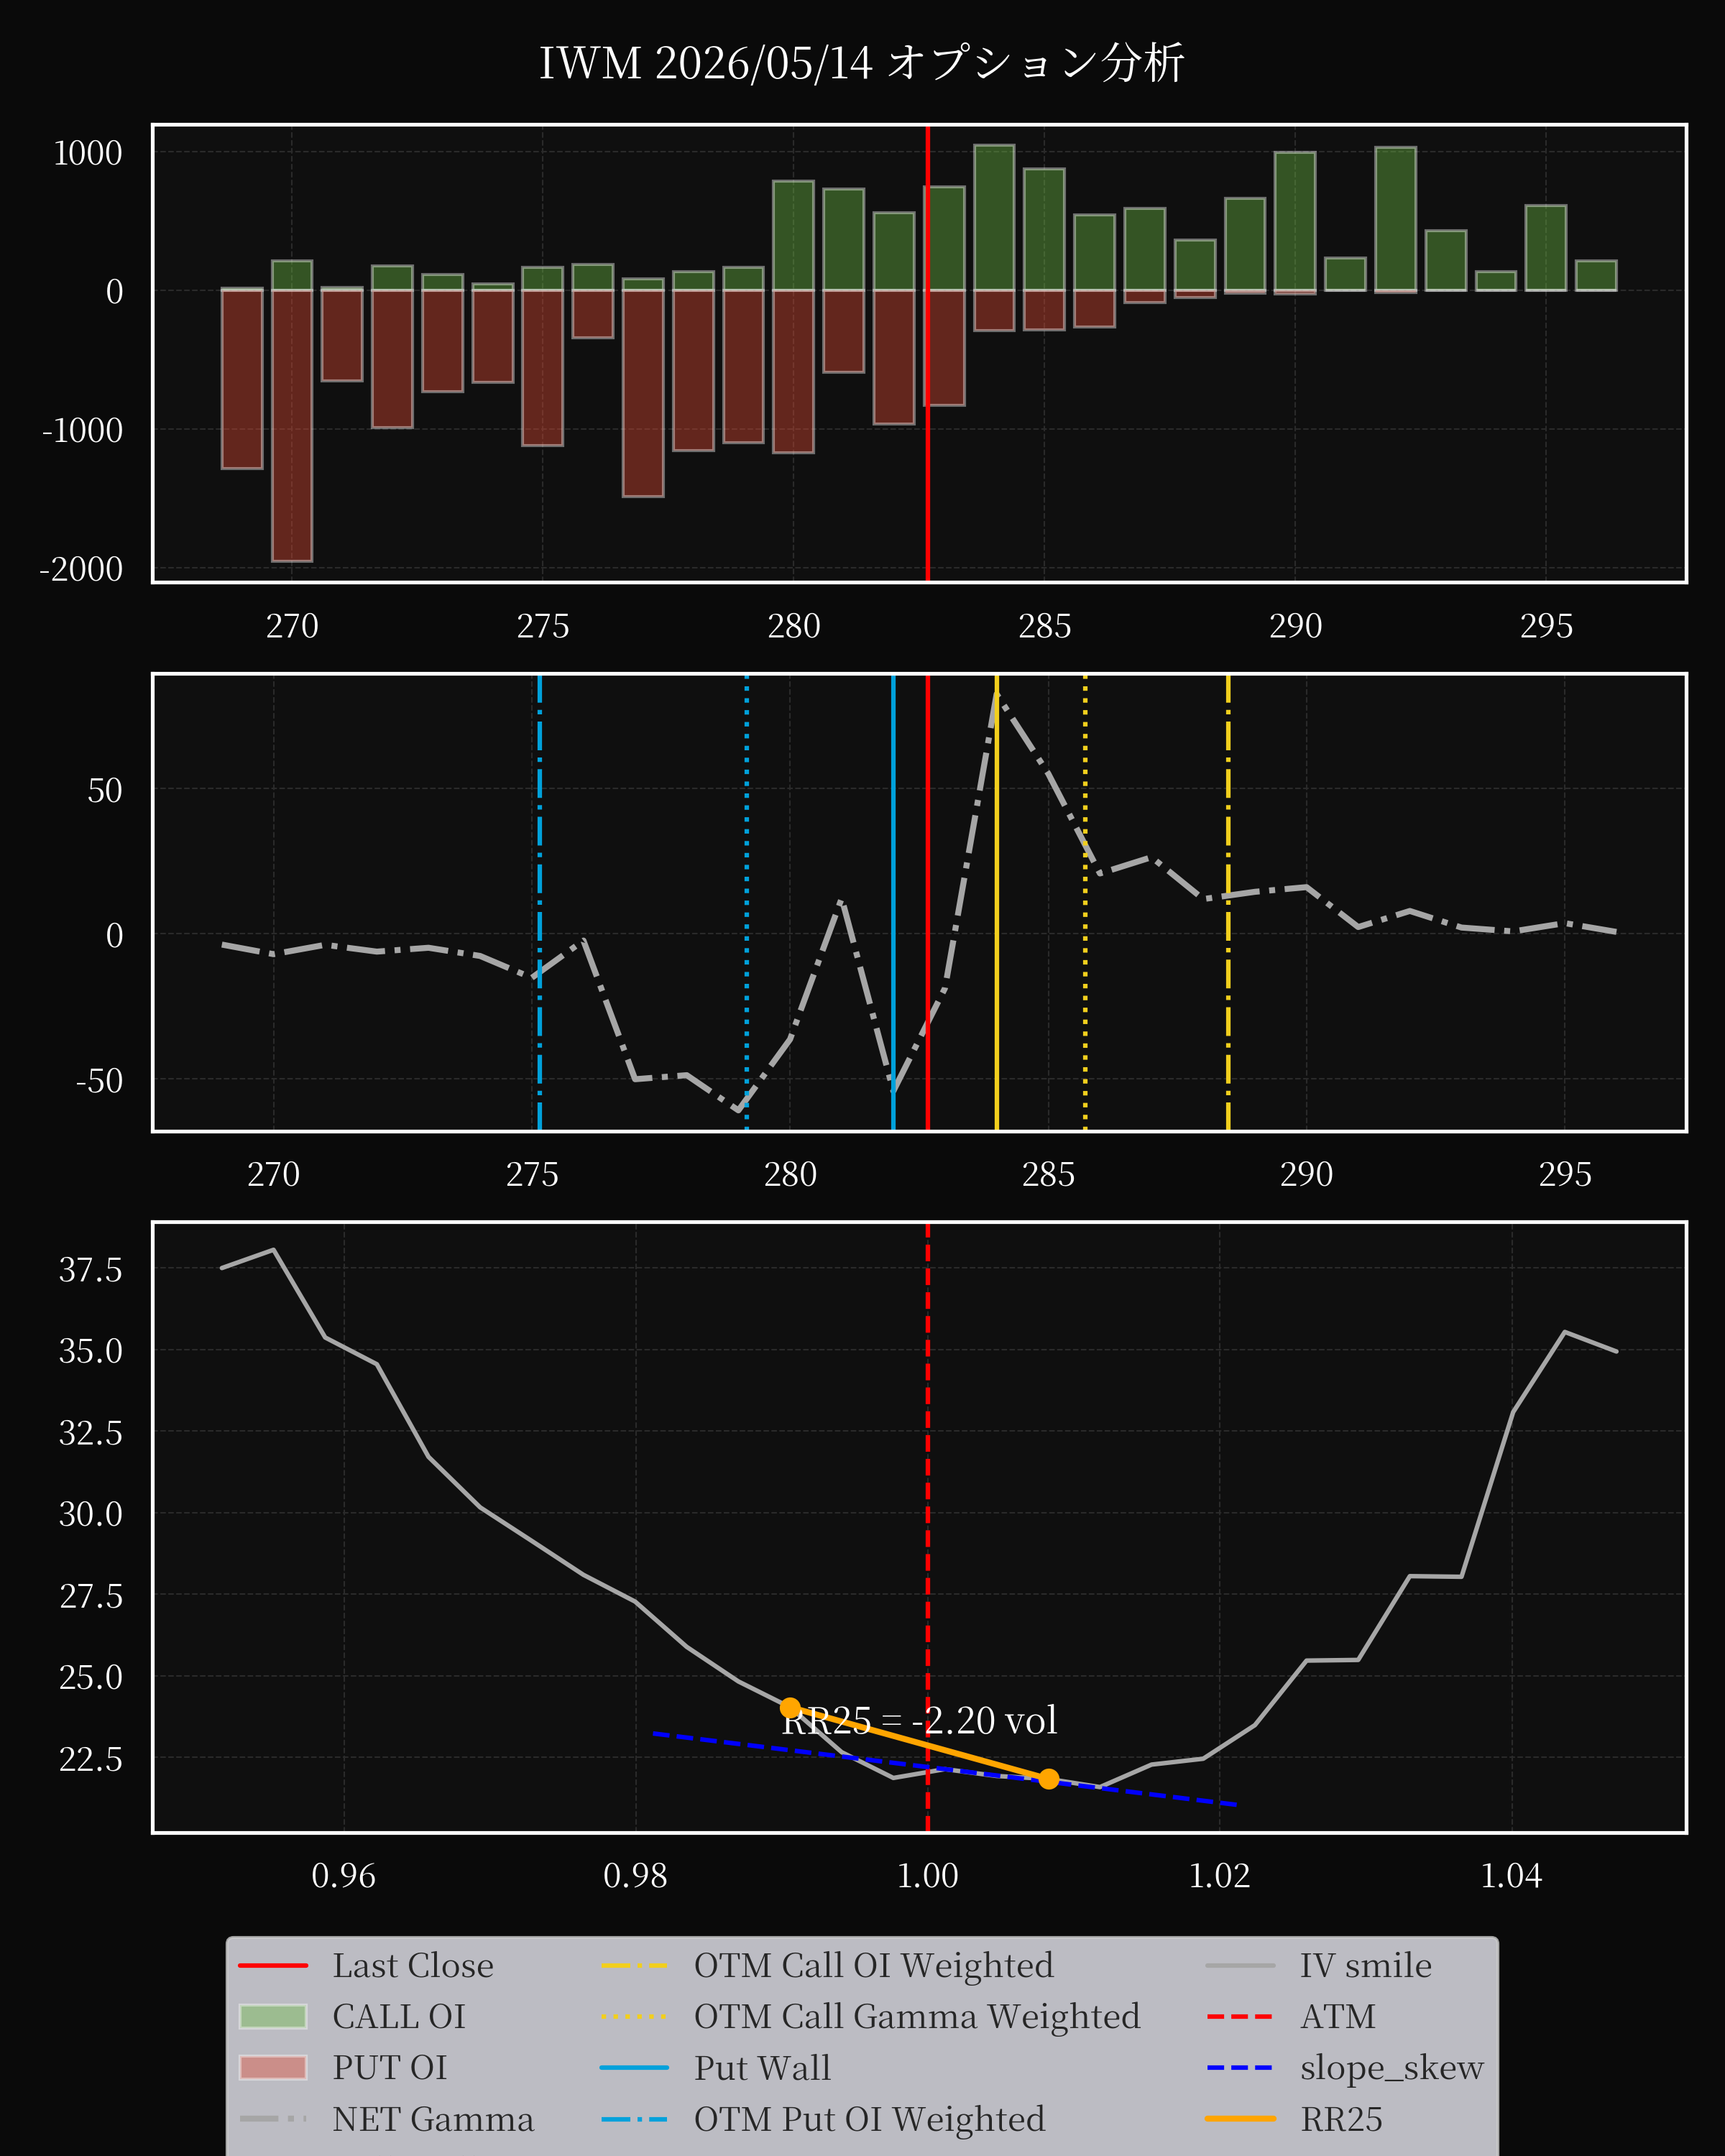Click the green CALL OI legend swatch
This screenshot has height=2156, width=1725.
(x=273, y=2016)
